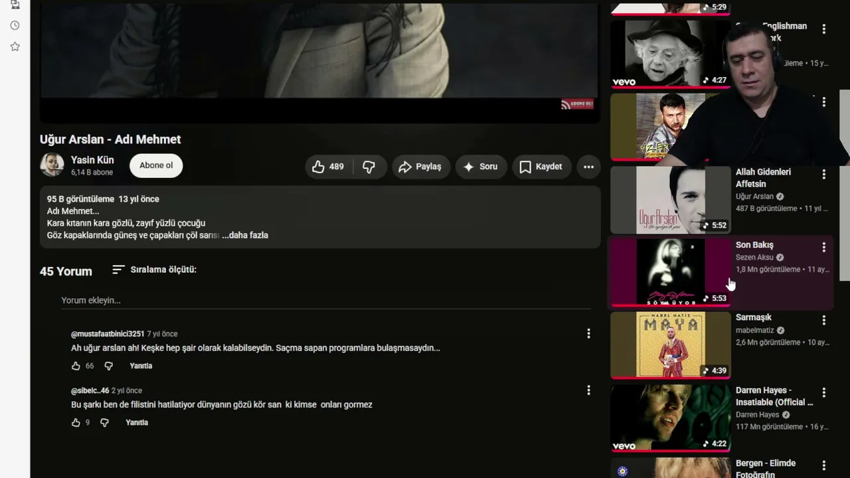The width and height of the screenshot is (850, 478).
Task: Click the page vertical scrollbar
Action: pos(845,186)
